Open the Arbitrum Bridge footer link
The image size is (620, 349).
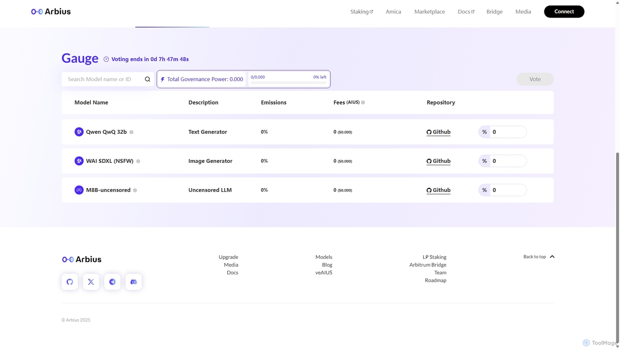pyautogui.click(x=428, y=265)
